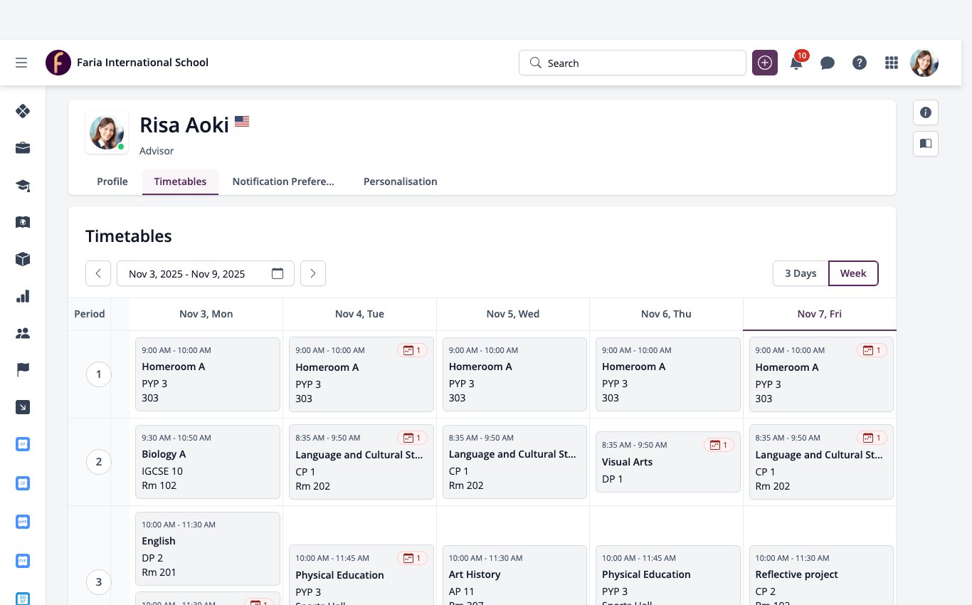Screen dimensions: 972x605
Task: Select the Week view toggle
Action: point(853,273)
